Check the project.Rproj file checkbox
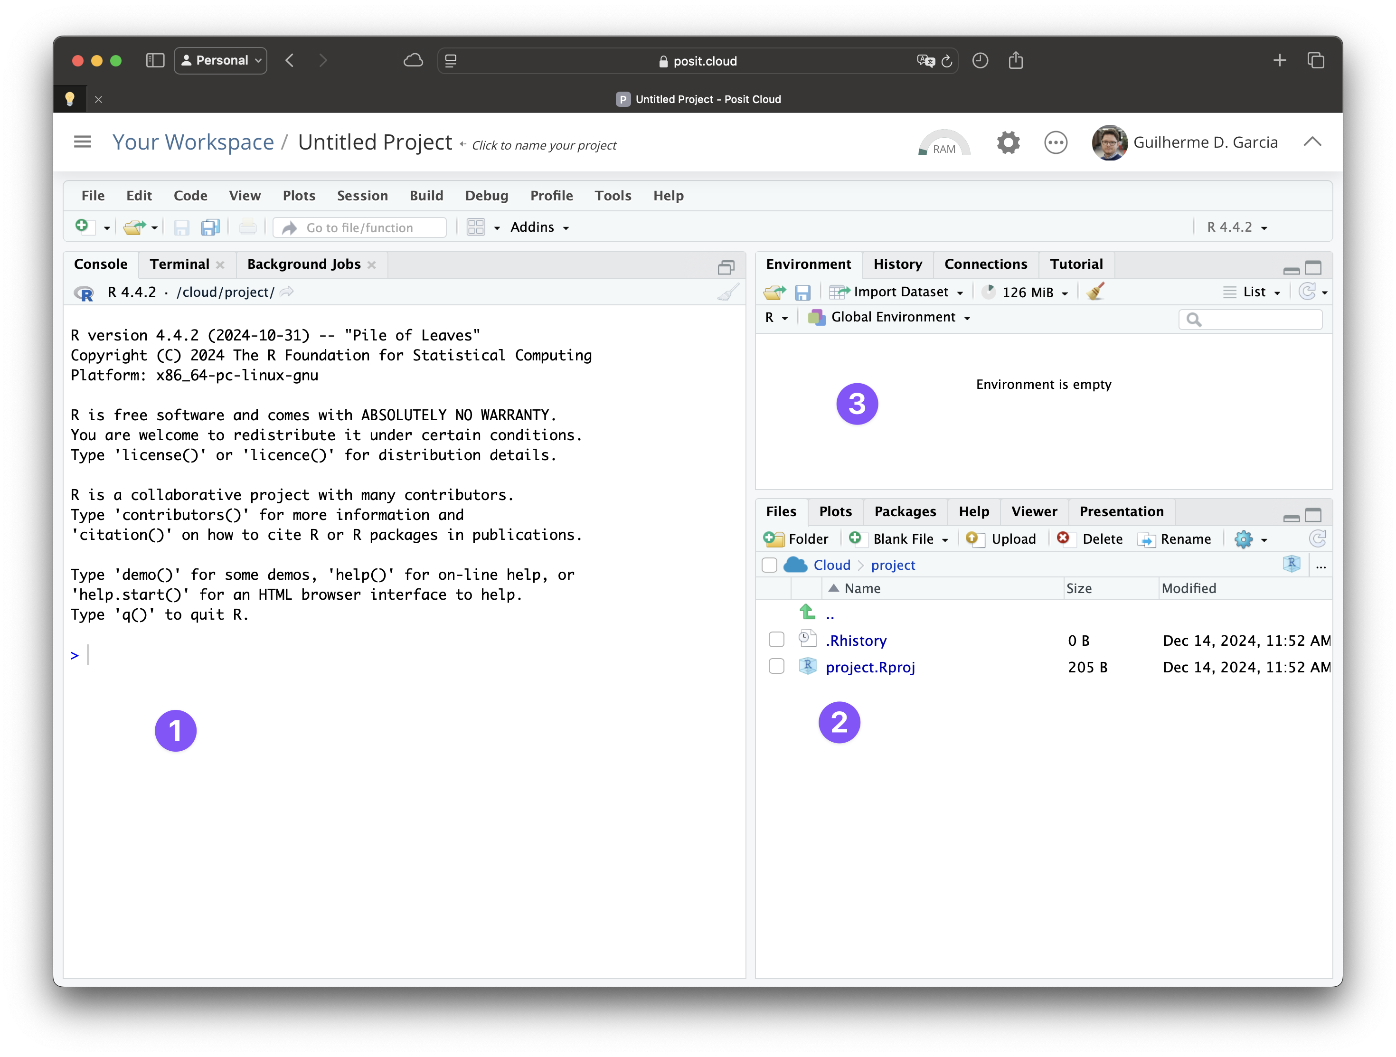Image resolution: width=1396 pixels, height=1057 pixels. click(776, 666)
